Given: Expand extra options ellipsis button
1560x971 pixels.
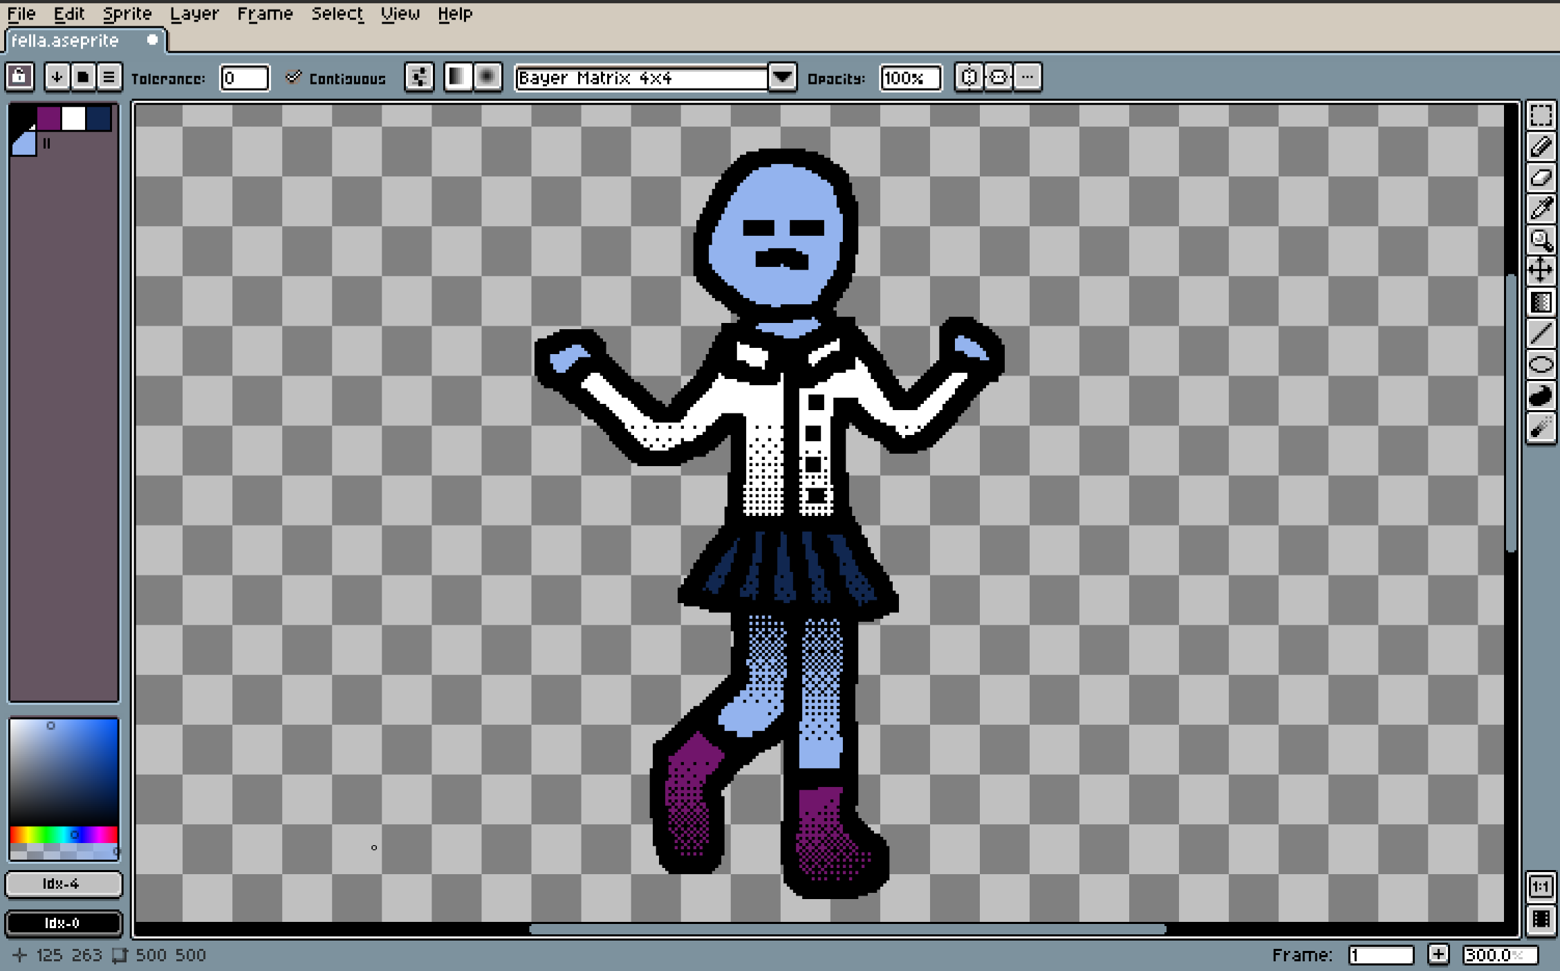Looking at the screenshot, I should pyautogui.click(x=1028, y=77).
